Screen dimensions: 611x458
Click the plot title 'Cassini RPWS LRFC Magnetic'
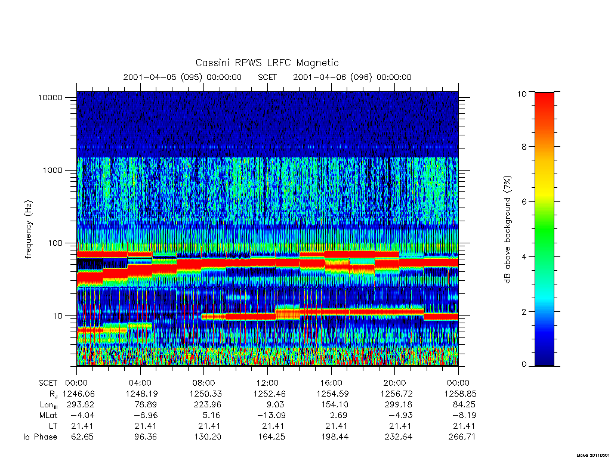tap(267, 63)
